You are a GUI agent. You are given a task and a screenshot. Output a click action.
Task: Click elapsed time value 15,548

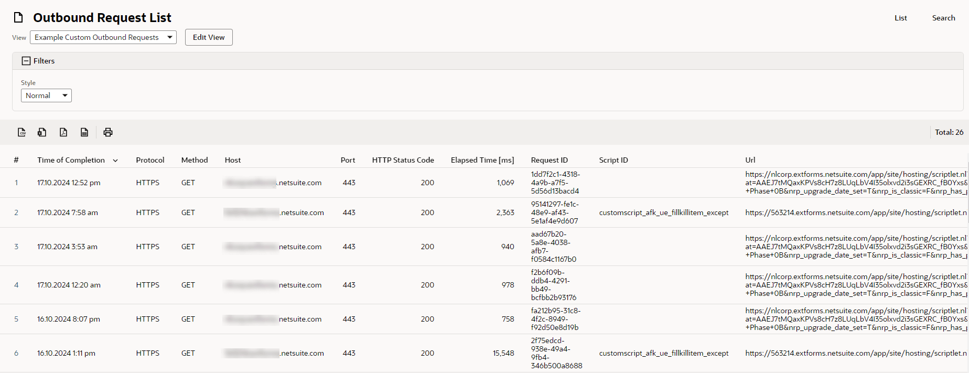pyautogui.click(x=503, y=353)
